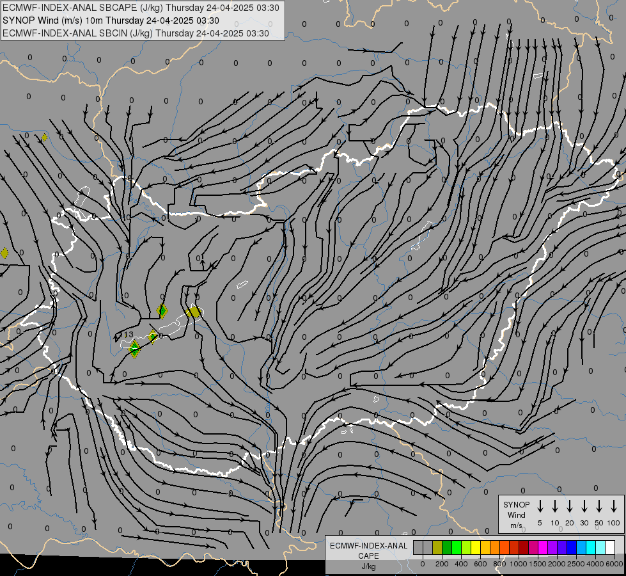The width and height of the screenshot is (626, 576).
Task: Click the small olive diamond in upper-left map
Action: click(44, 138)
